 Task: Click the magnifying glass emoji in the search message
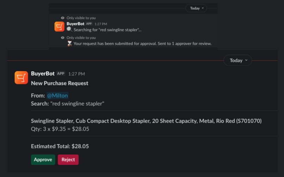(69, 29)
